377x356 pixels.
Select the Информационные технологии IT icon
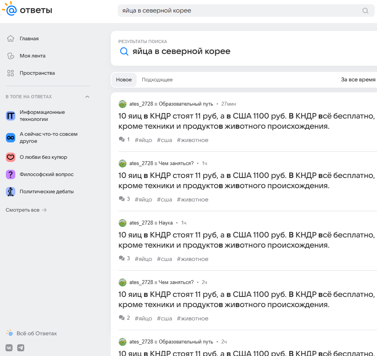(11, 116)
